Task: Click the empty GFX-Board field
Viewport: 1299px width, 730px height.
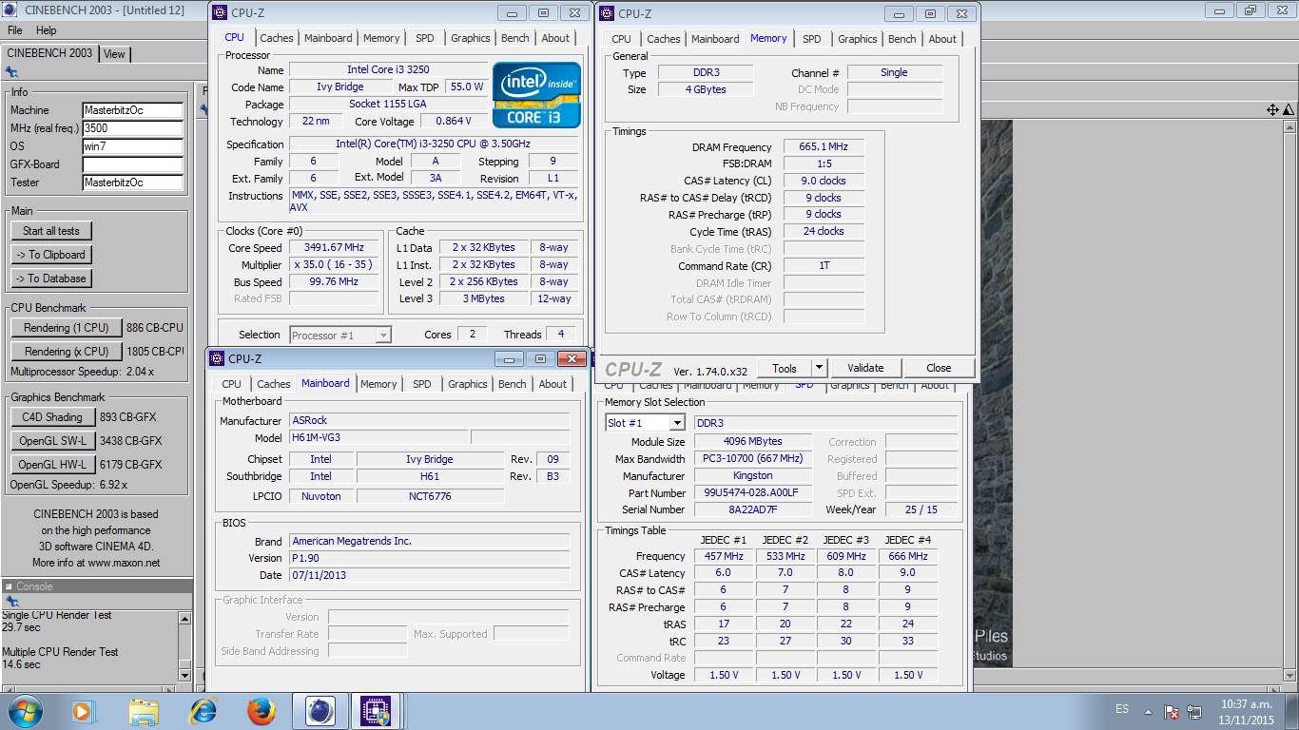Action: (132, 164)
